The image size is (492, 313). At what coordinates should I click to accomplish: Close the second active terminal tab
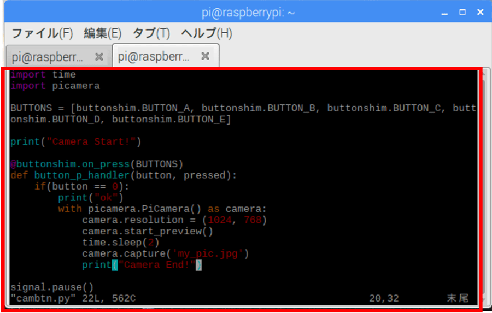click(x=205, y=56)
